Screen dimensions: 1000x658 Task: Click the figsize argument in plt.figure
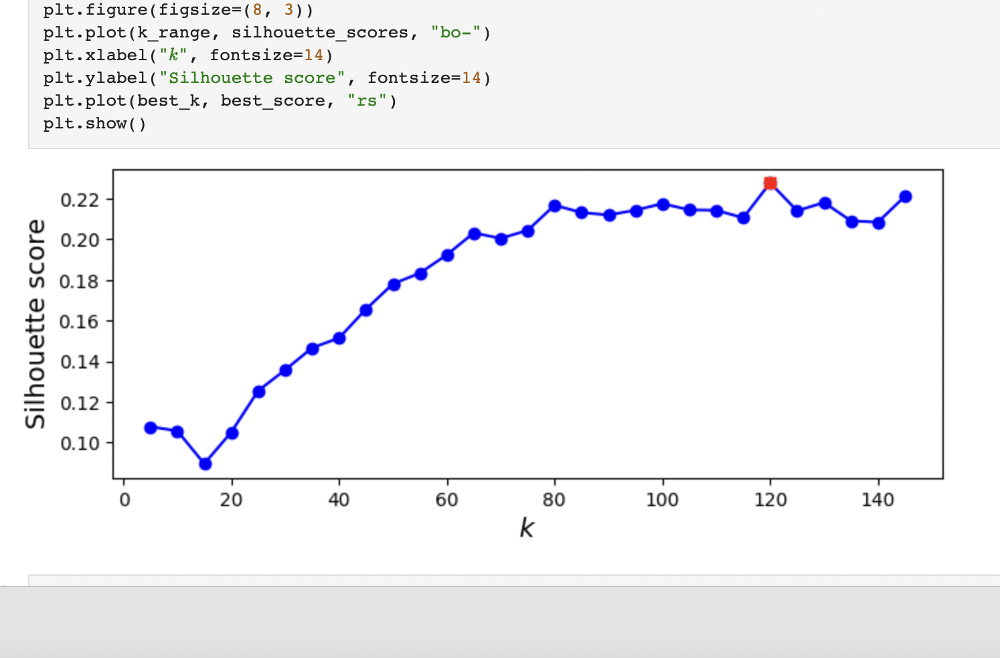point(231,10)
